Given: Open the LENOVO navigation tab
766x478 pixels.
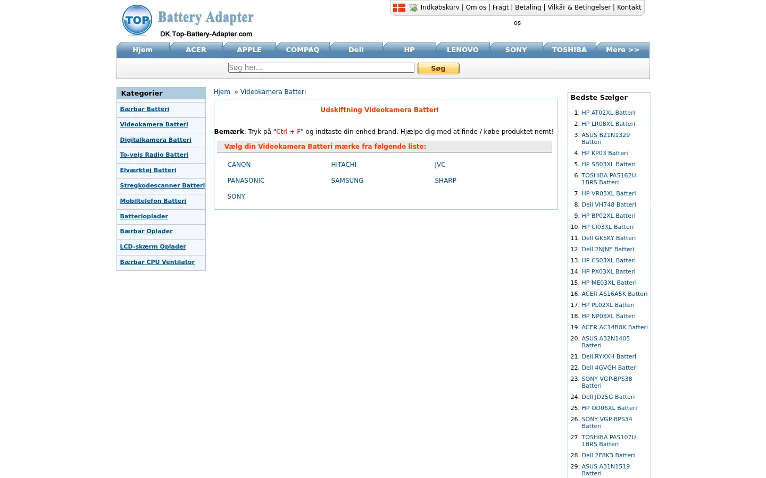Looking at the screenshot, I should [x=463, y=50].
